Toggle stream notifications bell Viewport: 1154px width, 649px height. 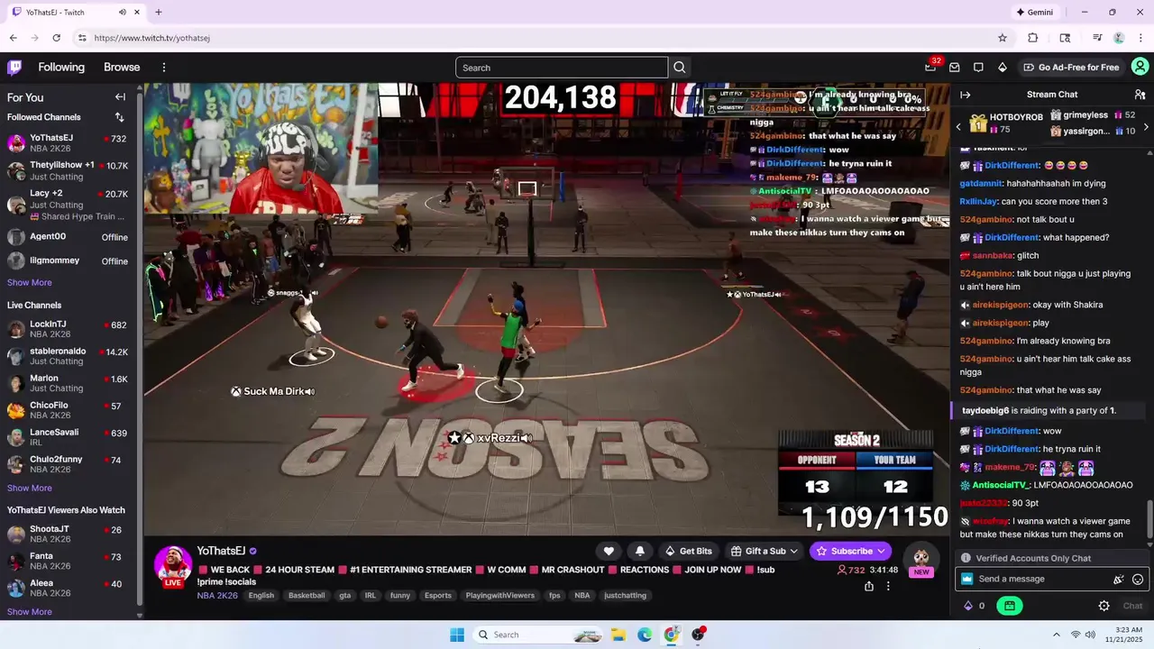pyautogui.click(x=640, y=551)
